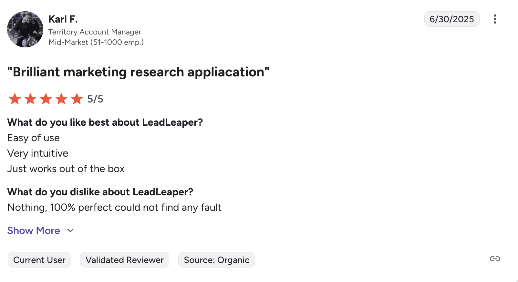The image size is (518, 282).
Task: Click the Territory Account Manager job title
Action: click(95, 32)
